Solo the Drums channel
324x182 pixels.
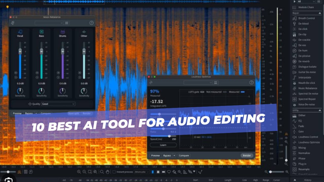58,77
